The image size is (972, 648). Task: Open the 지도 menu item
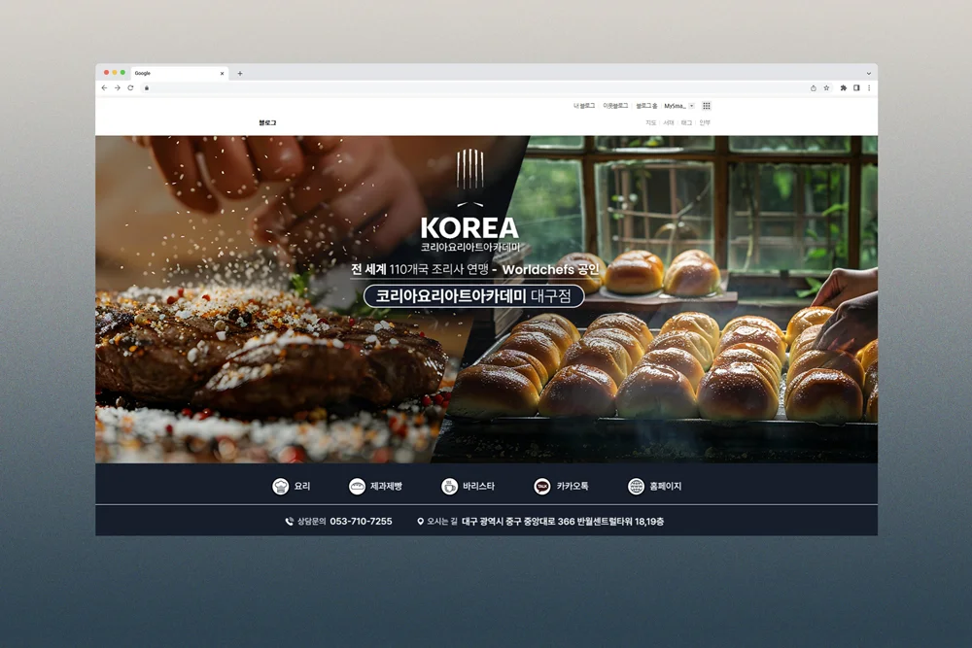(x=651, y=122)
